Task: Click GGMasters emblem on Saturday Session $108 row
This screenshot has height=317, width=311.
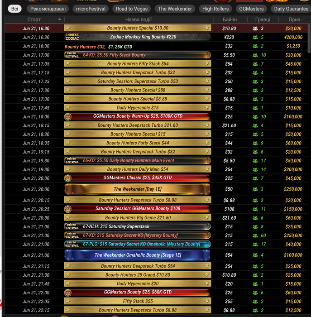Action: point(68,209)
